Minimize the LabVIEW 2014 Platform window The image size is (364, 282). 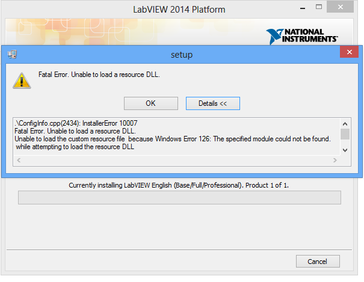[x=303, y=8]
